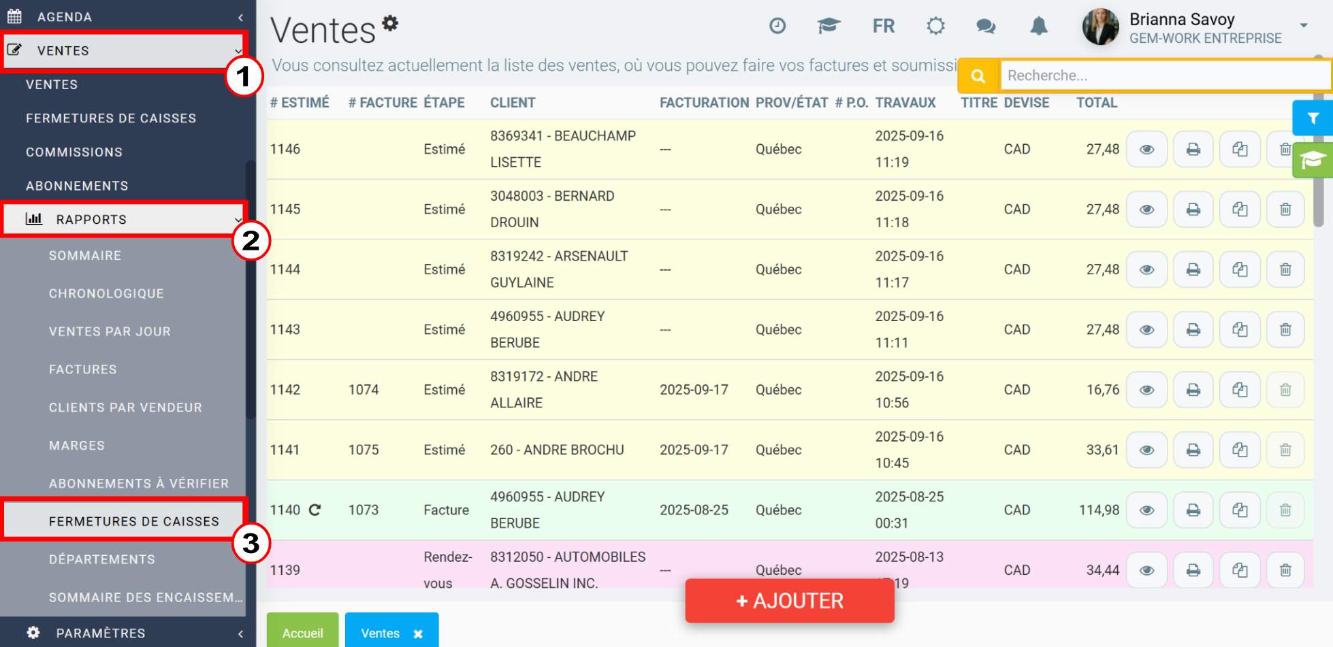Switch language with the FR button
The height and width of the screenshot is (647, 1333).
tap(884, 26)
